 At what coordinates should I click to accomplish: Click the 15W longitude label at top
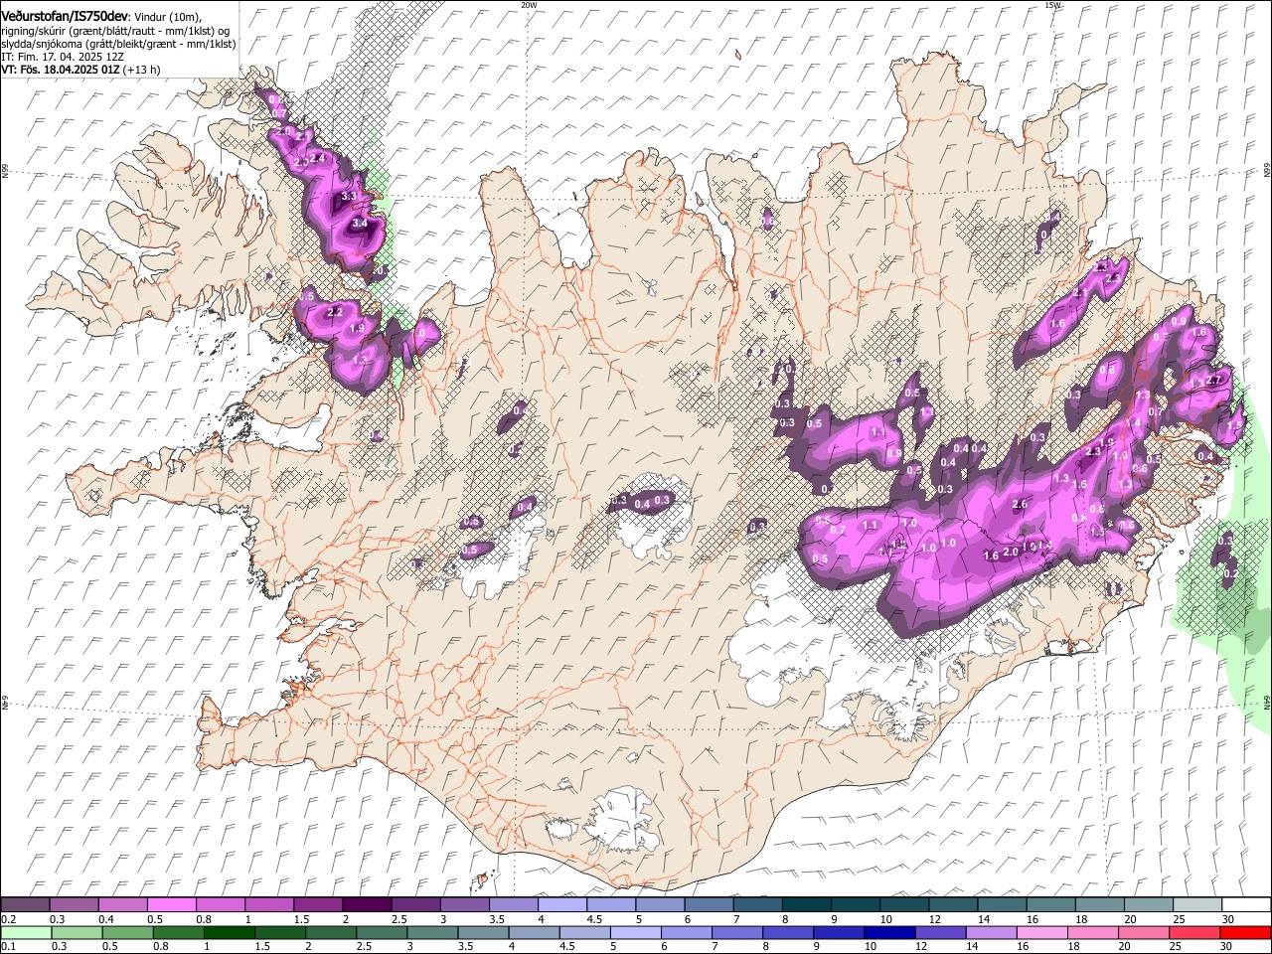[1052, 5]
